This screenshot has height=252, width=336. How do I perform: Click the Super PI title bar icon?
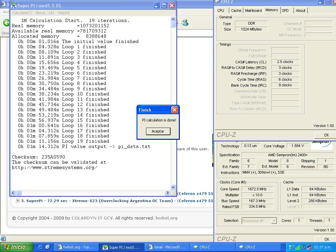click(14, 6)
